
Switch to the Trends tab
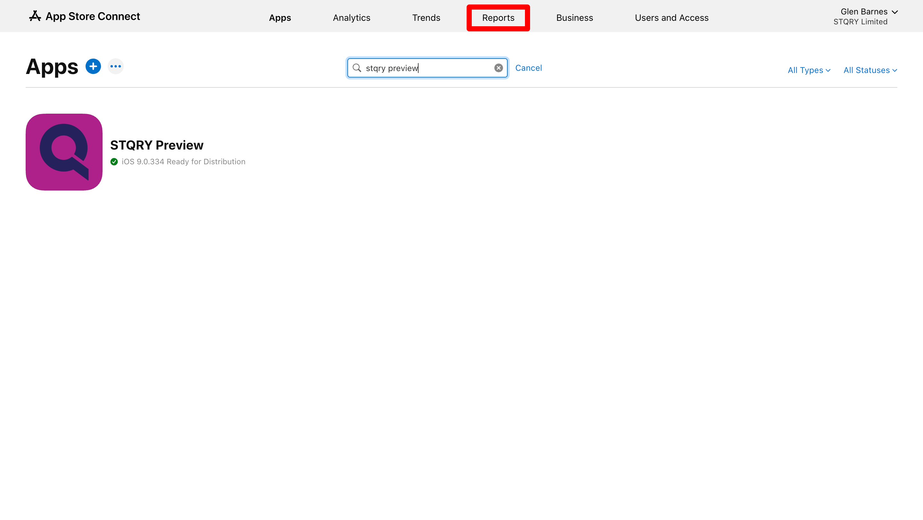(x=426, y=18)
